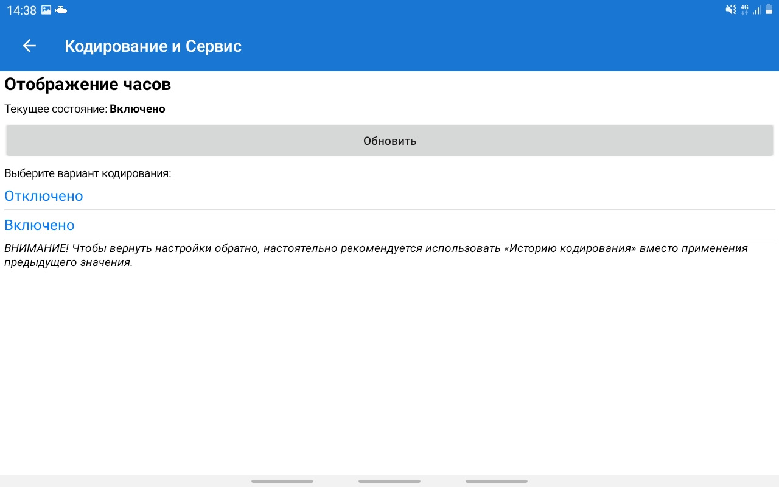
Task: Tap the Отображение часов heading
Action: click(88, 85)
